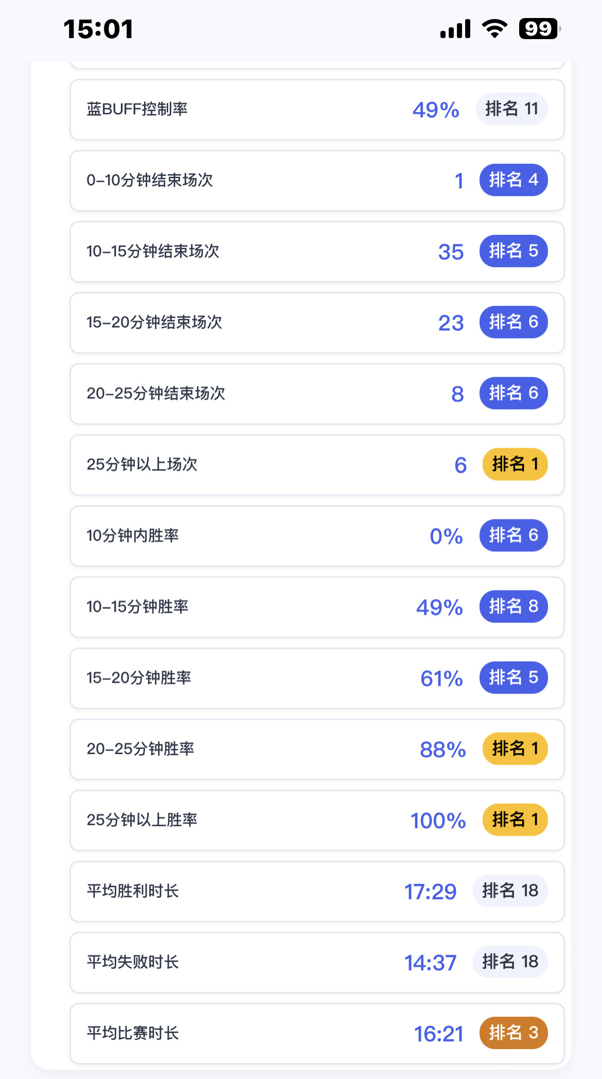
Task: Tap the gold 排名 1 badge for 25分钟以上场次
Action: tap(515, 464)
